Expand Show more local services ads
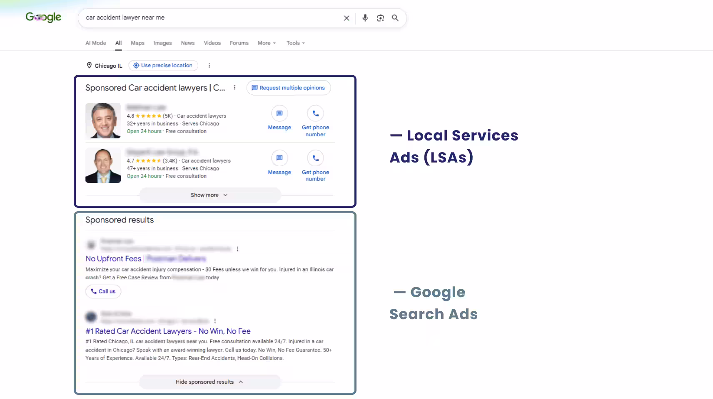713x399 pixels. [210, 195]
